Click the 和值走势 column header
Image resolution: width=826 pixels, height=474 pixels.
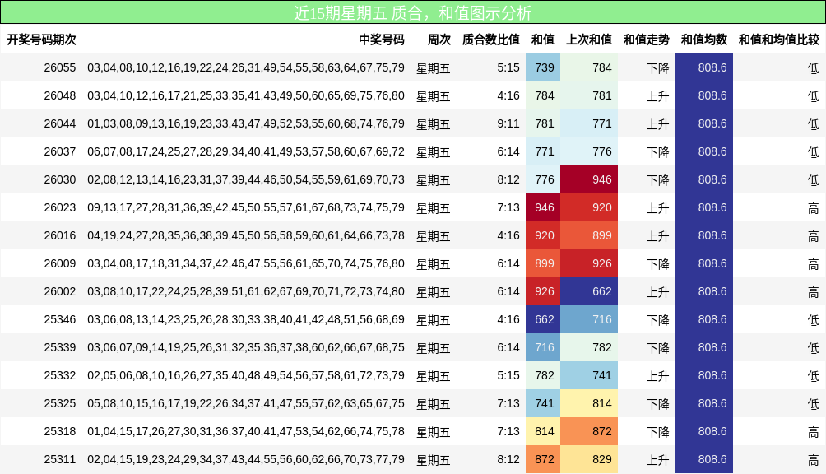click(x=646, y=38)
